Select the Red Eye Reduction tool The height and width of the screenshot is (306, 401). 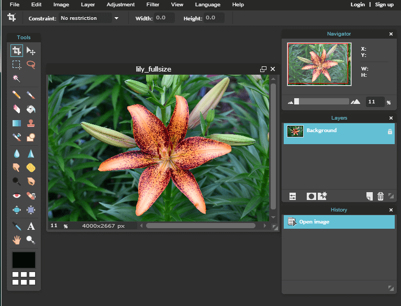(17, 196)
